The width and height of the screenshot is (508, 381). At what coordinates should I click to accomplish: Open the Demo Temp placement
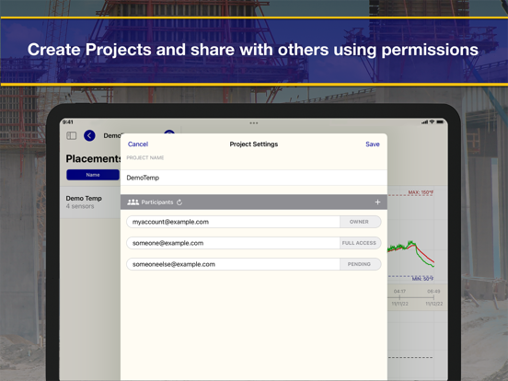pos(90,202)
